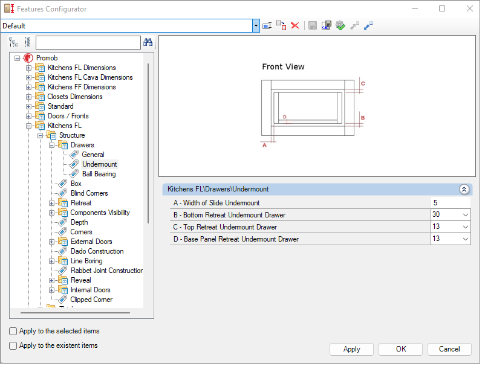This screenshot has width=485, height=369.
Task: Collapse the Promob root node
Action: [18, 59]
